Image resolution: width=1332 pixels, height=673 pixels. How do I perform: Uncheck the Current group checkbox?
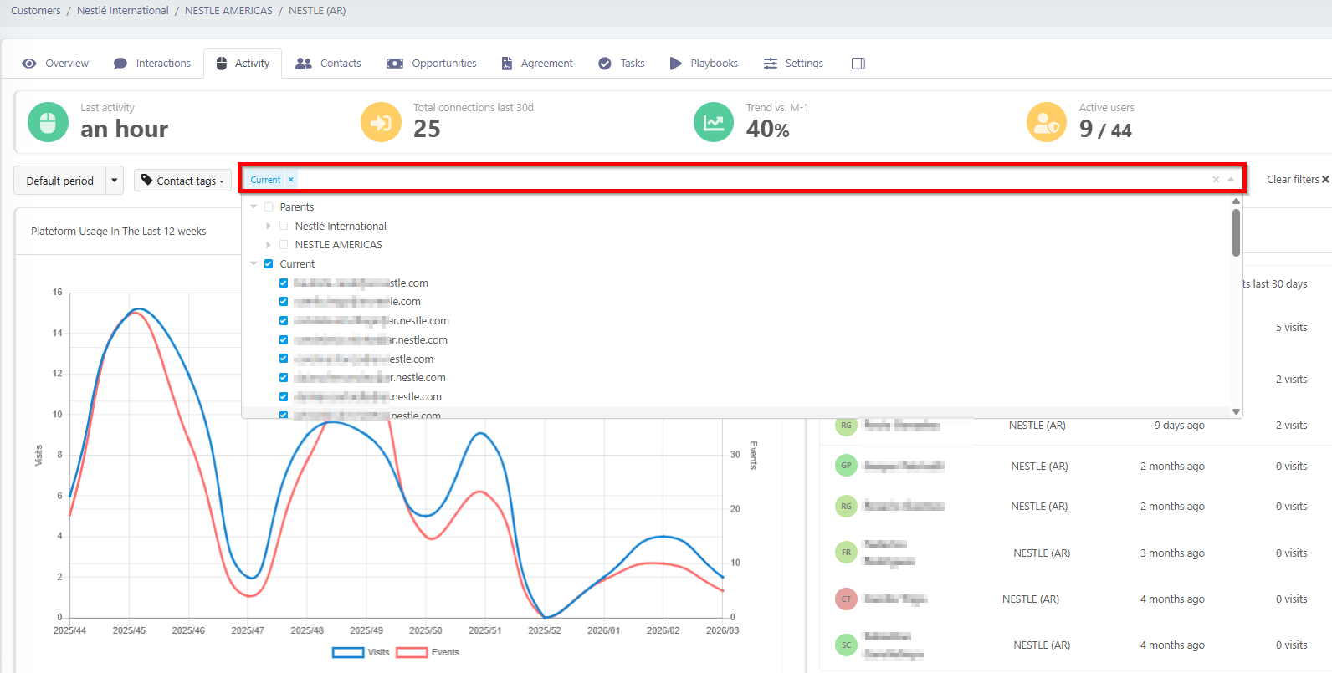[269, 264]
